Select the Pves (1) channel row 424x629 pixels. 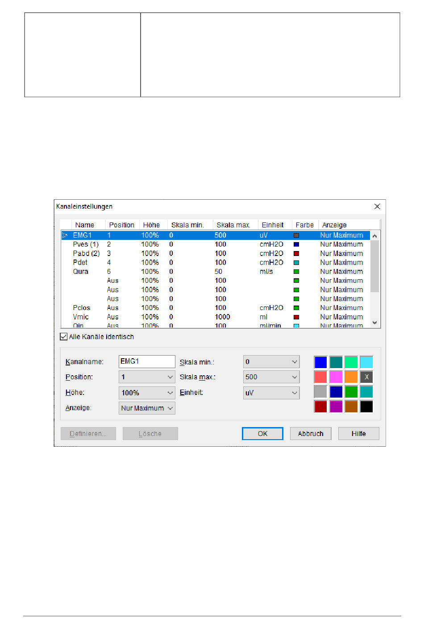(x=216, y=244)
